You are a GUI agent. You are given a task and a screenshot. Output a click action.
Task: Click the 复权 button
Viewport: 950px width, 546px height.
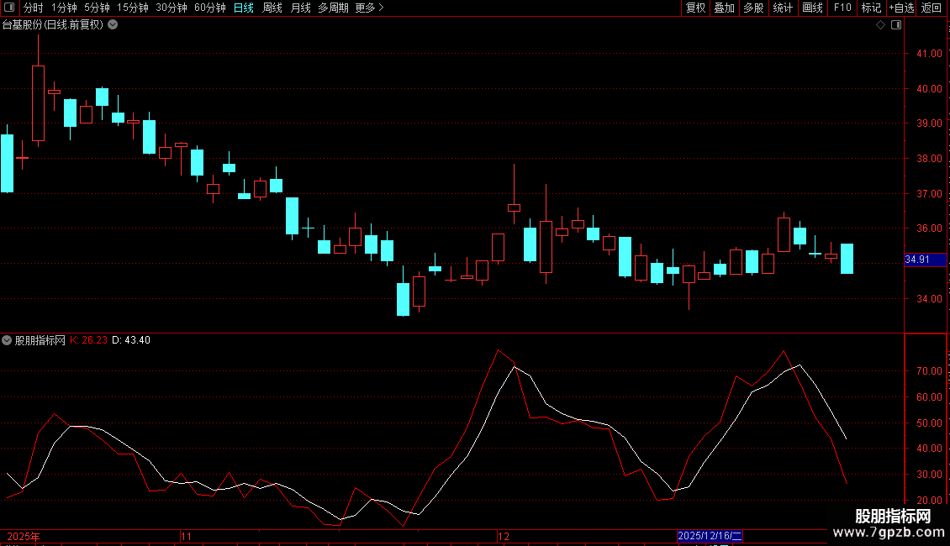pyautogui.click(x=695, y=8)
